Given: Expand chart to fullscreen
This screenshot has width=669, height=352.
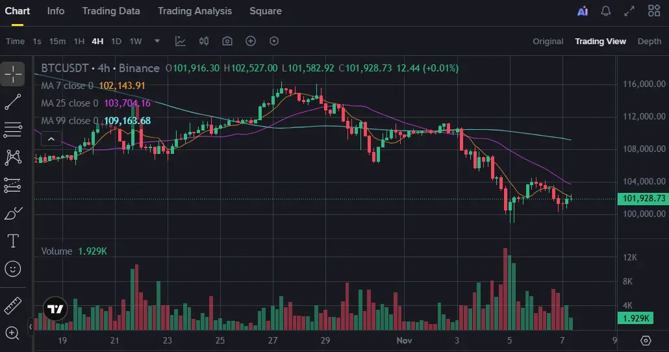Looking at the screenshot, I should coord(629,11).
